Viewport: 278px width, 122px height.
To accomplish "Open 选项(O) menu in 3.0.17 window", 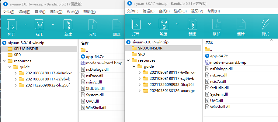I will [x=180, y=11].
